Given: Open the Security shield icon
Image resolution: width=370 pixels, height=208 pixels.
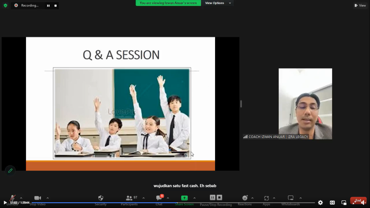Looking at the screenshot, I should (x=101, y=198).
